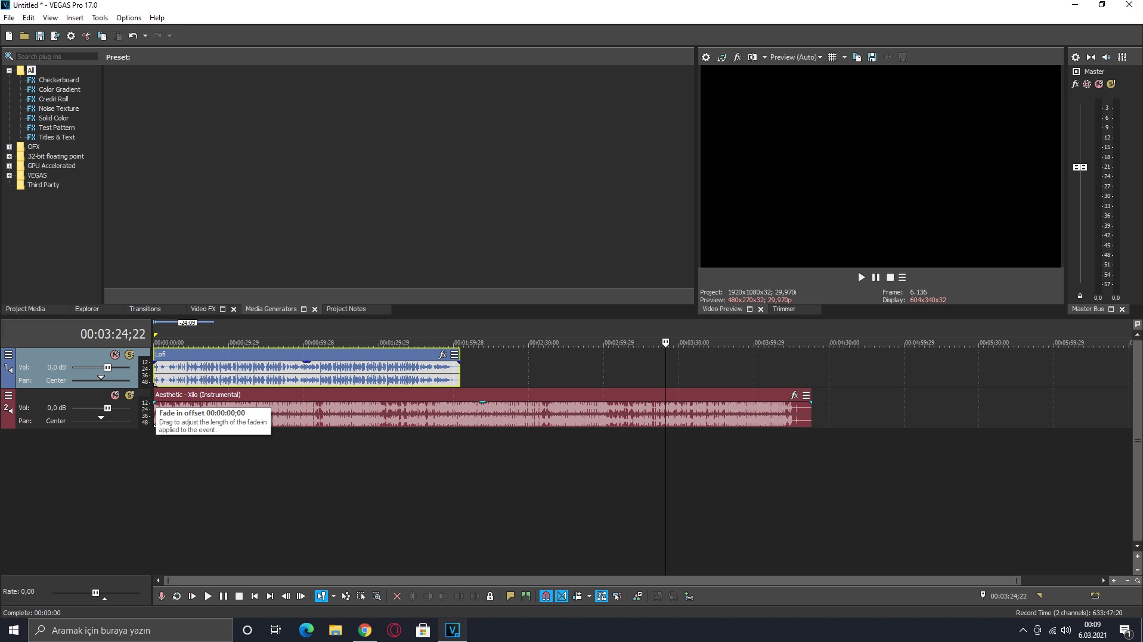Open the preview overlays grid dropdown arrow
1143x642 pixels.
[x=844, y=57]
